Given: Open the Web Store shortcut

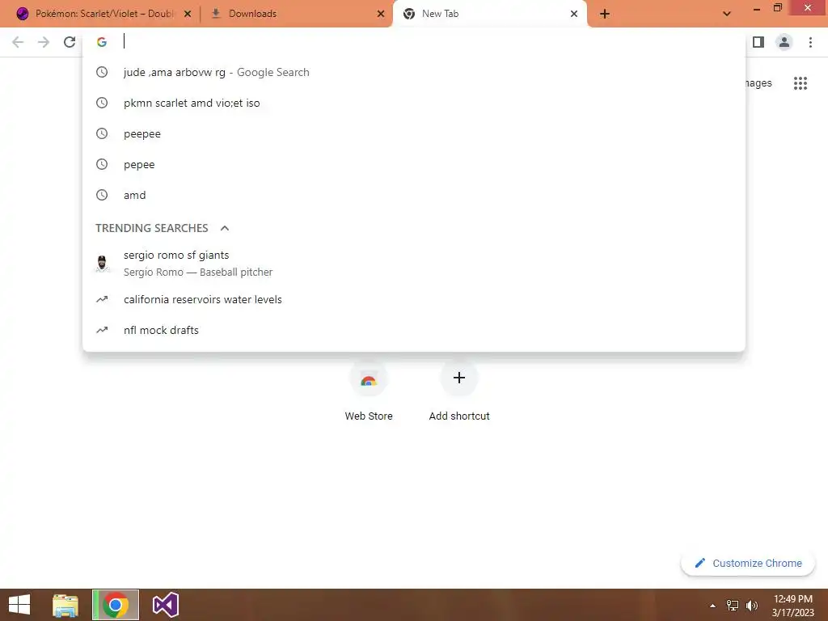Looking at the screenshot, I should click(369, 391).
